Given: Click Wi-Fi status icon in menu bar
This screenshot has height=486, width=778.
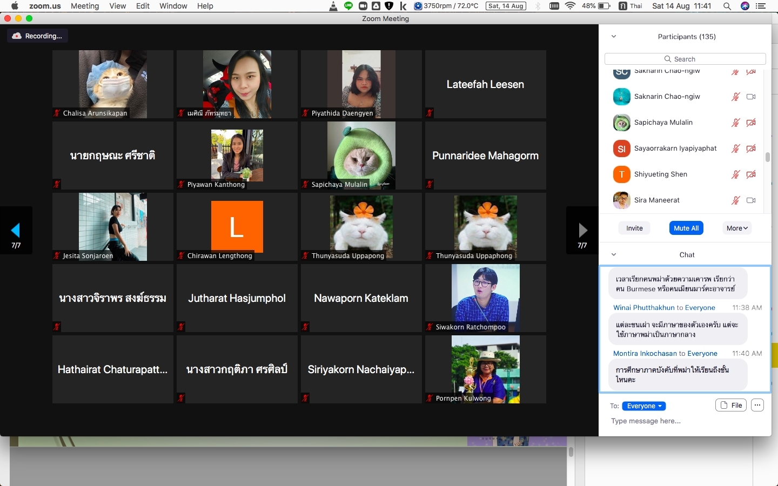Looking at the screenshot, I should point(570,6).
